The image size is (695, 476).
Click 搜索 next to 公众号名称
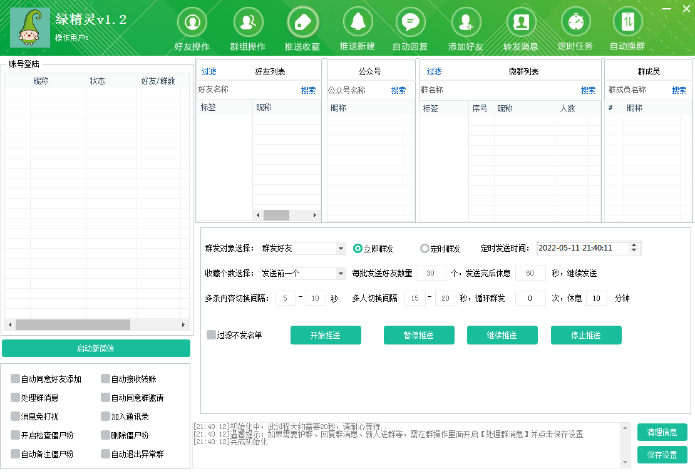398,90
